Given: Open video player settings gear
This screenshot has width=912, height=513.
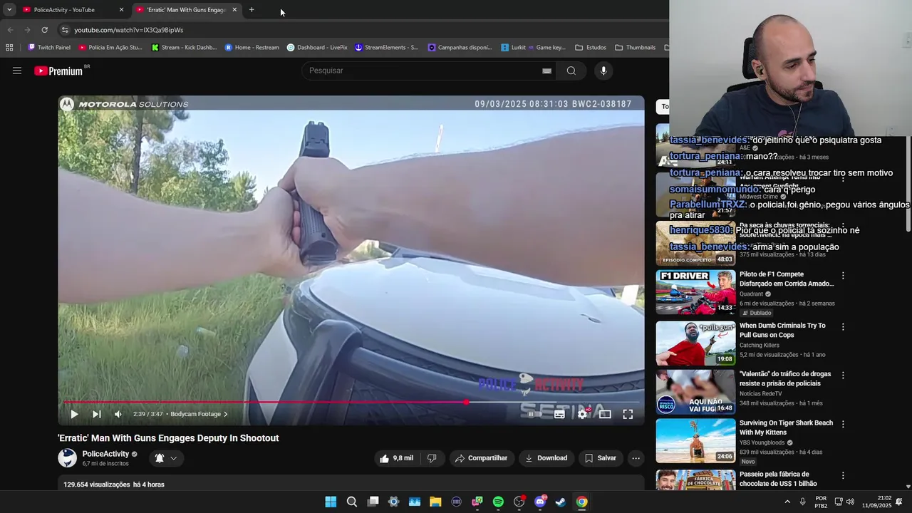Looking at the screenshot, I should (582, 414).
